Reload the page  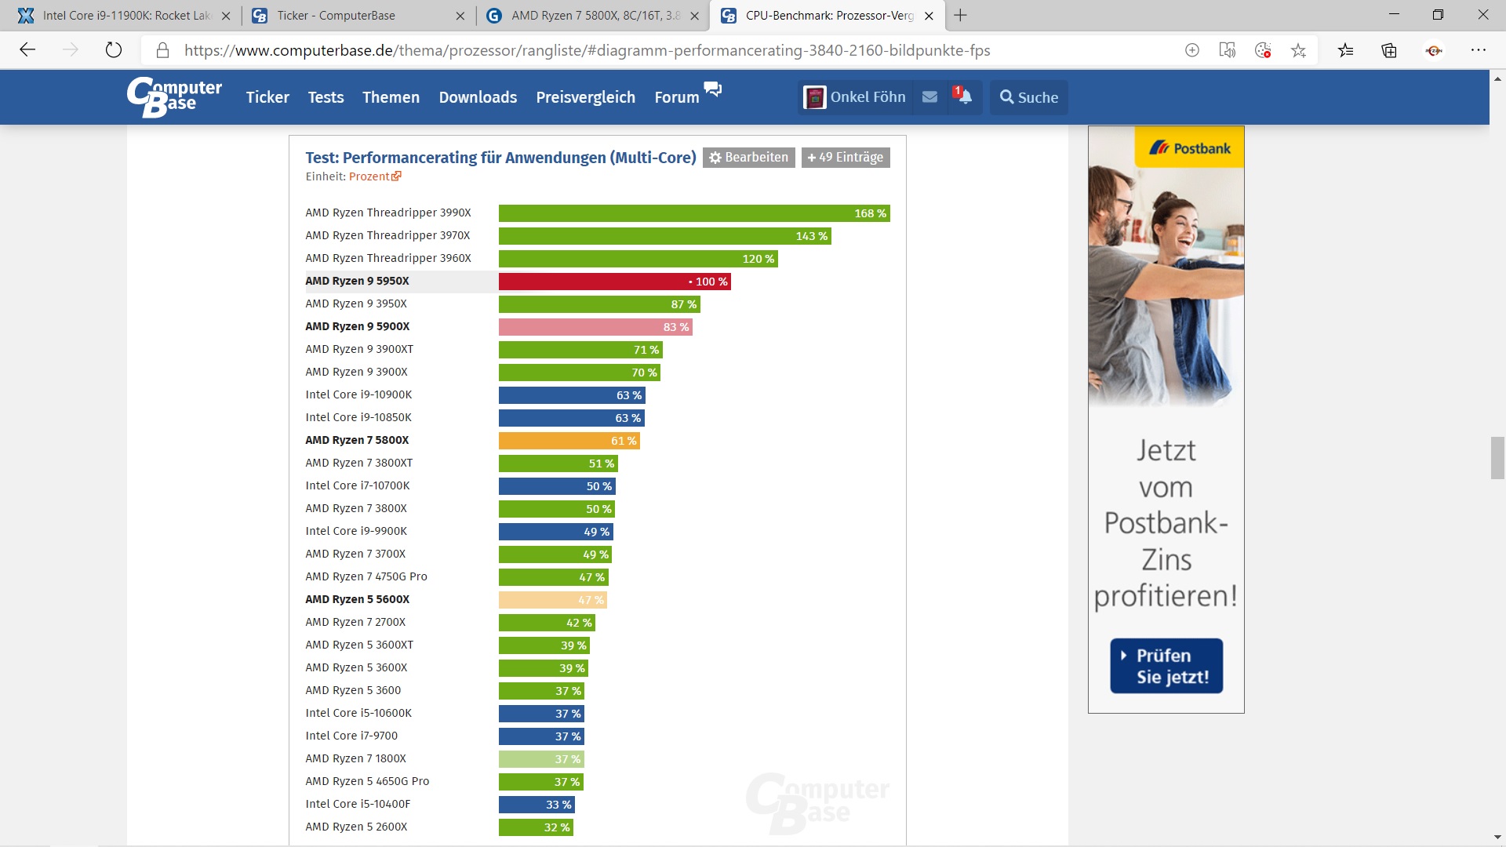tap(114, 50)
